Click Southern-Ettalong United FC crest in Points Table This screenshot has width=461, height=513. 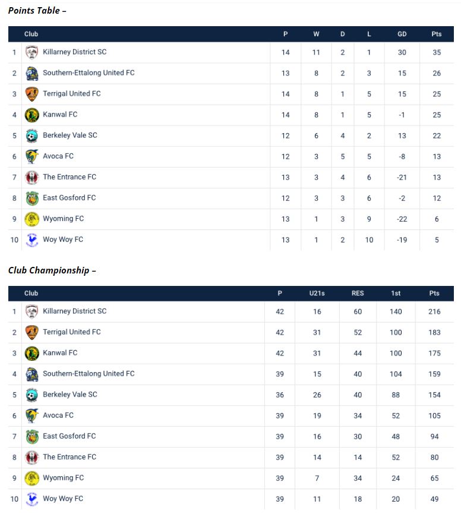point(32,73)
